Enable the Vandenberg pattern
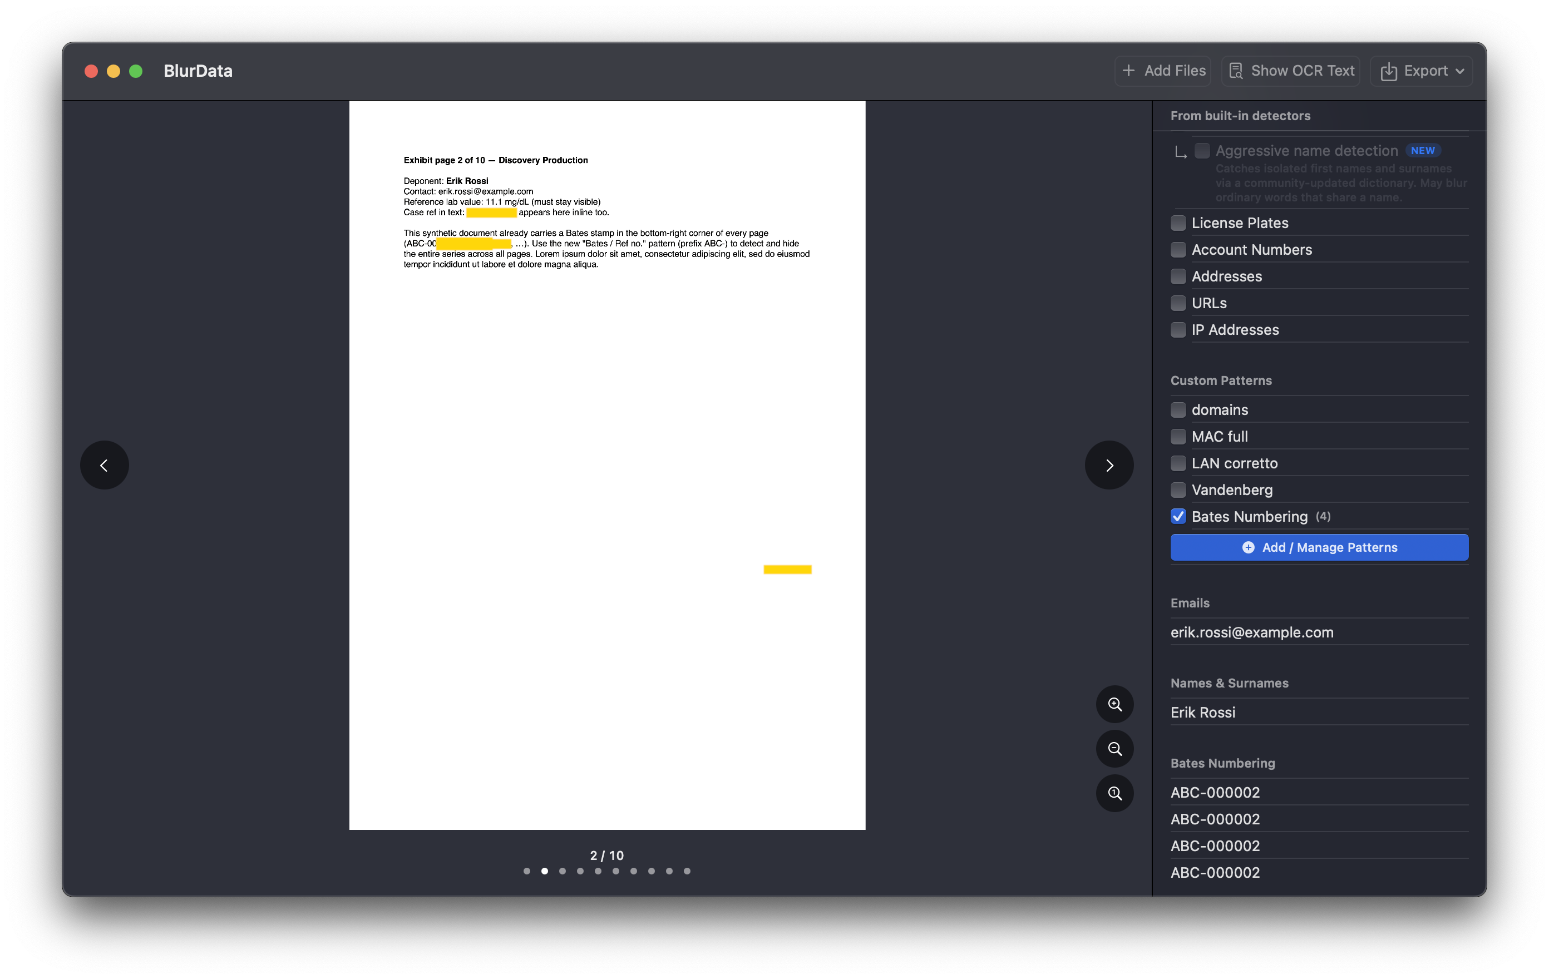This screenshot has width=1549, height=979. click(x=1178, y=489)
